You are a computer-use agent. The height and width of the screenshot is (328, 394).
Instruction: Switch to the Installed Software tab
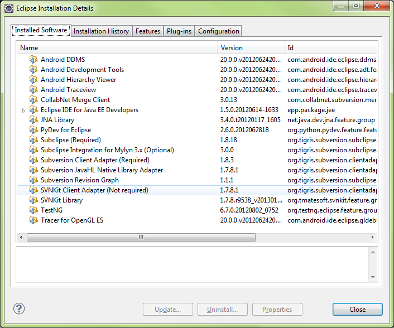41,30
